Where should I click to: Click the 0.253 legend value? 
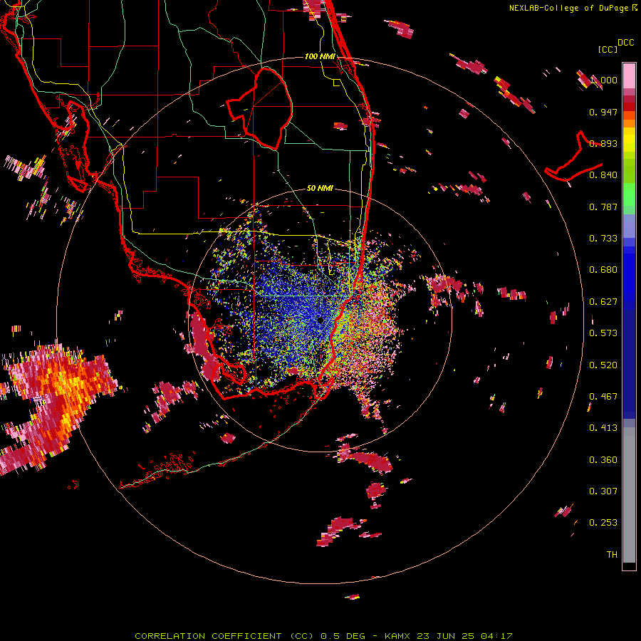603,523
